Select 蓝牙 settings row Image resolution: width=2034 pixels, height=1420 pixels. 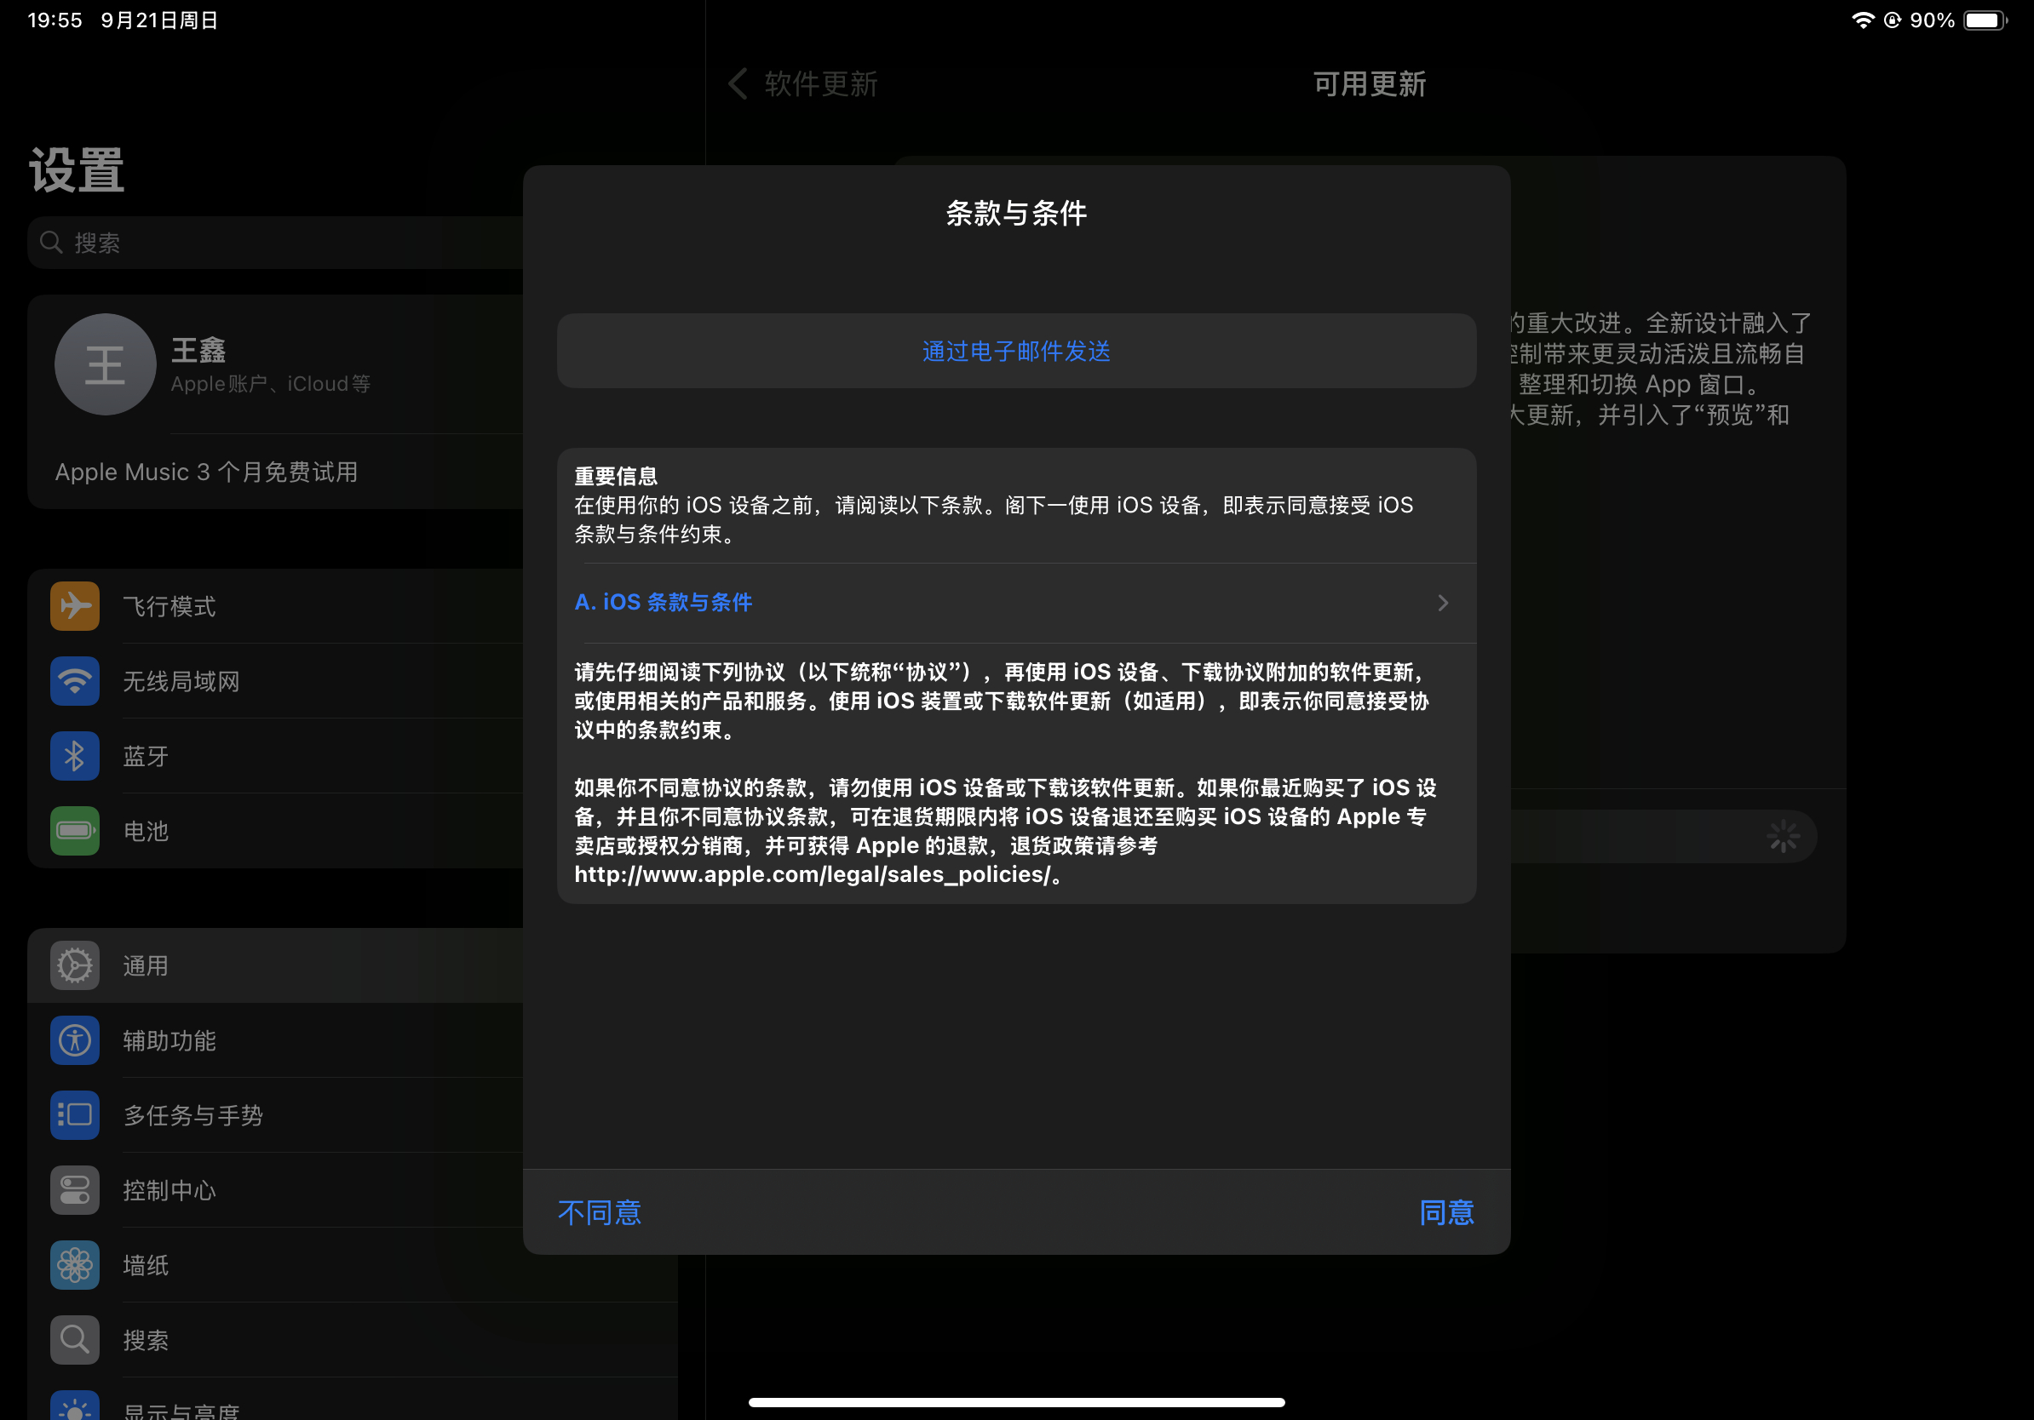275,756
